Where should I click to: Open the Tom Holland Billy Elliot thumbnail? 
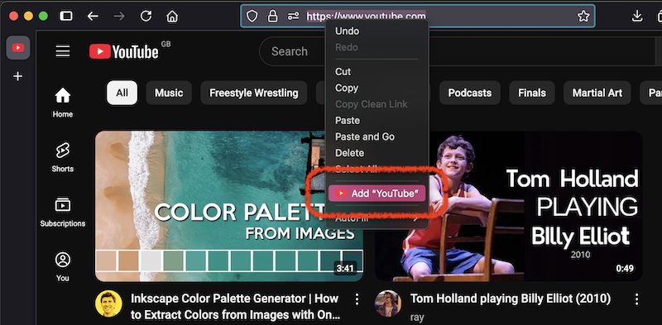(x=508, y=206)
